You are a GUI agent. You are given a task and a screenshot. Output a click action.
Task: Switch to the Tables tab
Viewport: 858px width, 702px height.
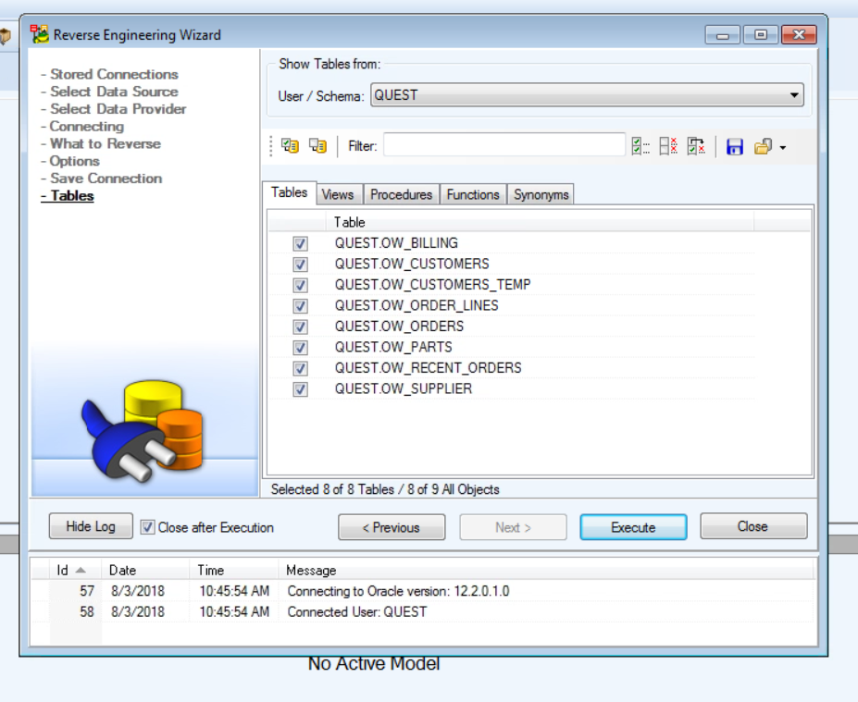[x=289, y=192]
